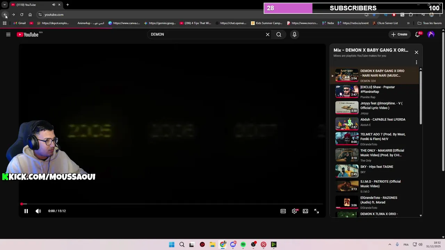The width and height of the screenshot is (445, 250).
Task: Switch player to theater mode
Action: coord(305,211)
